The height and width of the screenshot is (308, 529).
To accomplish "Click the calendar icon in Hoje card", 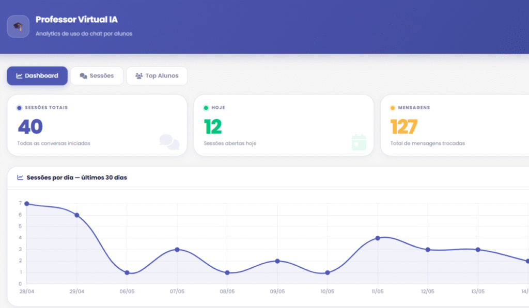I will coord(359,142).
